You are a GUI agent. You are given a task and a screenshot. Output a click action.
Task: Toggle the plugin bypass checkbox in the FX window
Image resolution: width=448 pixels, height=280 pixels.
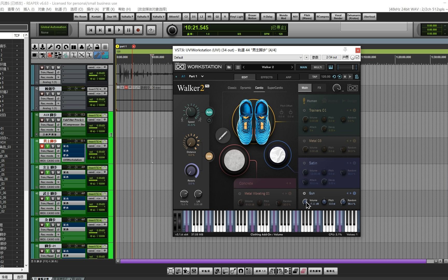coord(358,57)
